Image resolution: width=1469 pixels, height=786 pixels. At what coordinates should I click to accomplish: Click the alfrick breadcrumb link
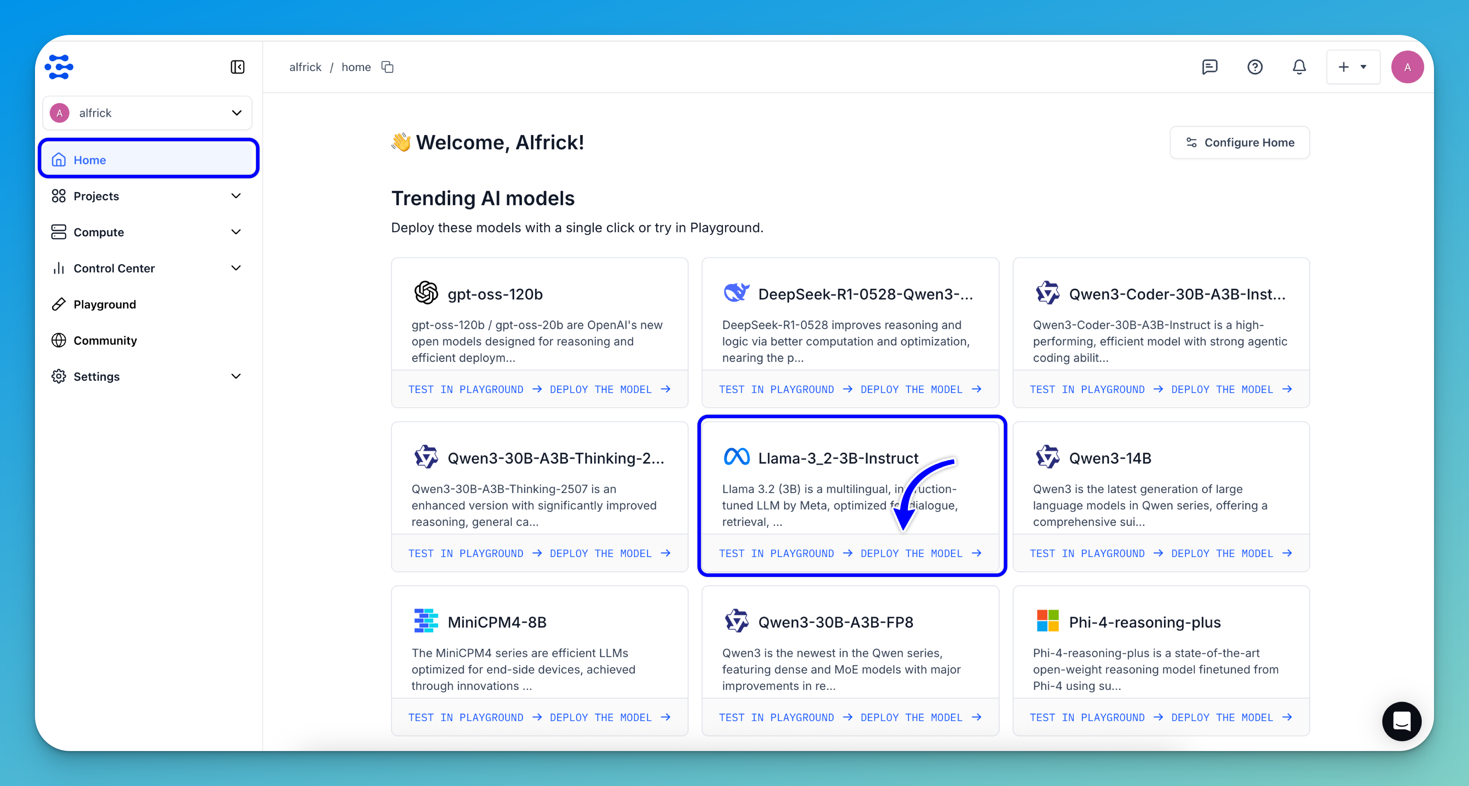tap(305, 67)
